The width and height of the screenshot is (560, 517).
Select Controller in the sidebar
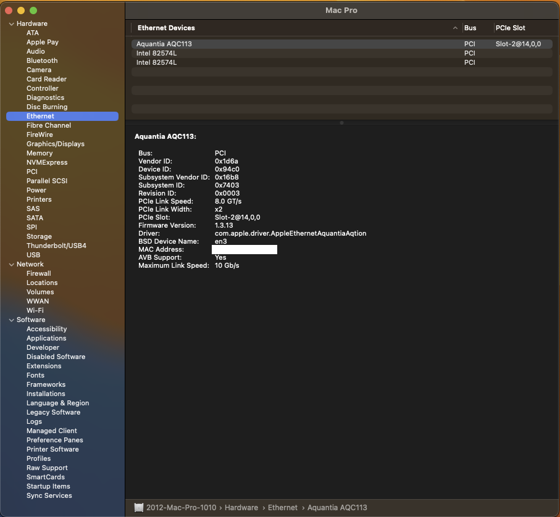click(x=43, y=88)
